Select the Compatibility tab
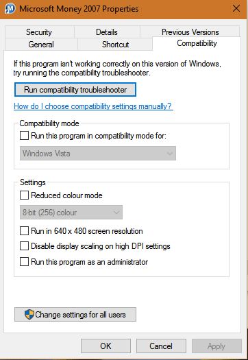Image resolution: width=248 pixels, height=360 pixels. [x=197, y=43]
